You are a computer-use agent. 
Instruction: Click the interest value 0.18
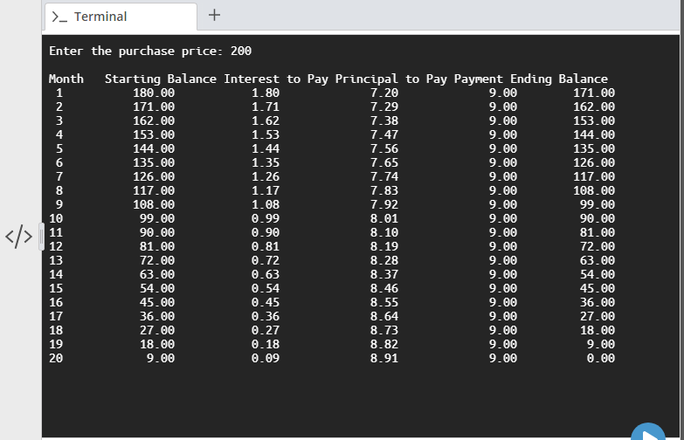point(266,344)
